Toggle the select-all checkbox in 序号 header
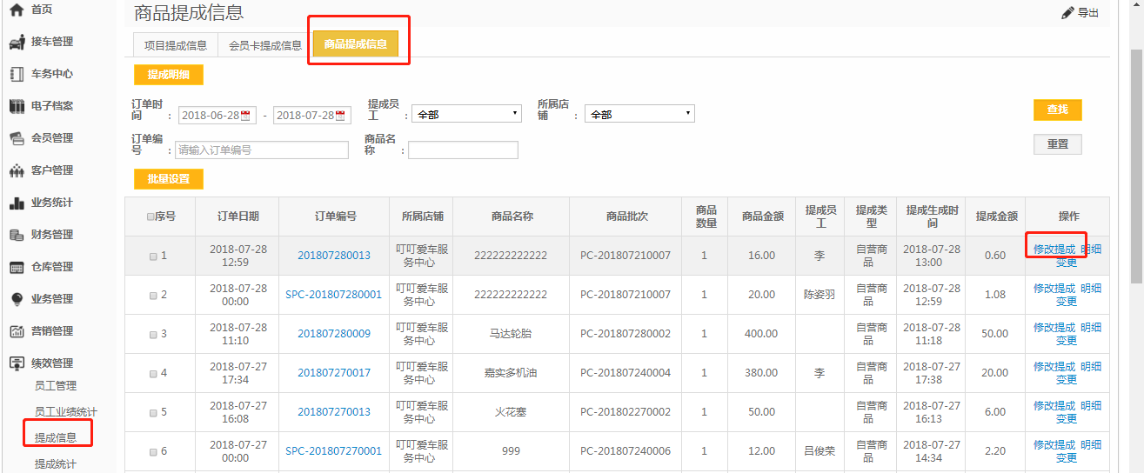The image size is (1144, 473). tap(151, 217)
